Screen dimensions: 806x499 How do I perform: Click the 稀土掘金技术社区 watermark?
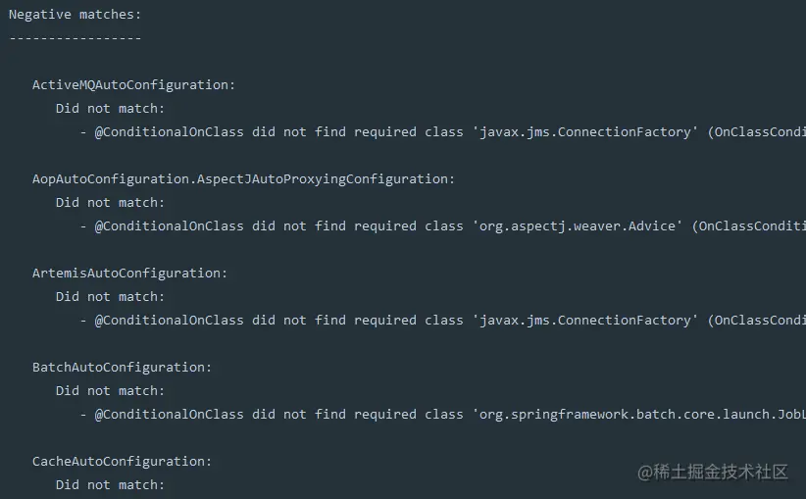713,472
